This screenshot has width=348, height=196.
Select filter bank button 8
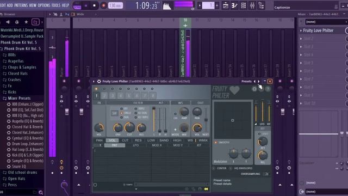[x=153, y=96]
